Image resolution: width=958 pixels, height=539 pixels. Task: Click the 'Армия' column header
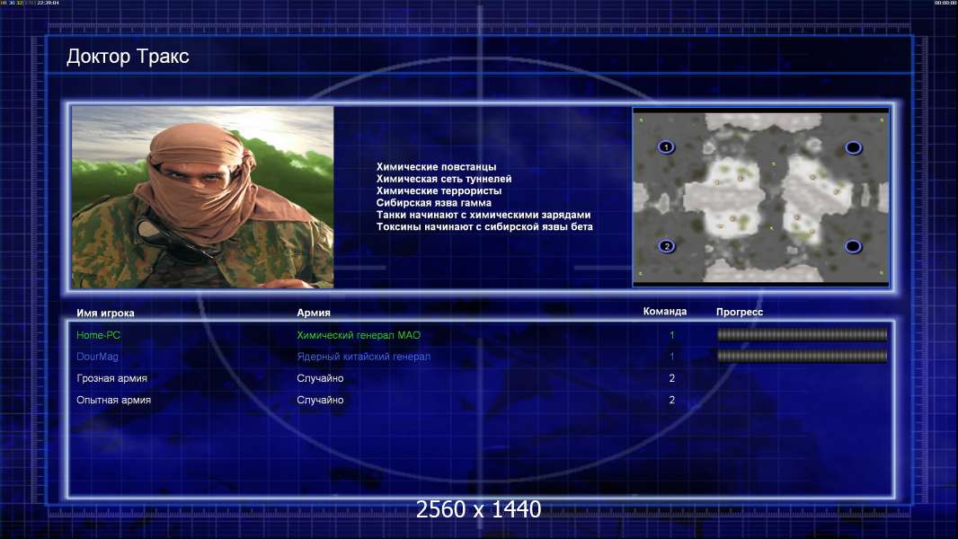click(x=314, y=313)
